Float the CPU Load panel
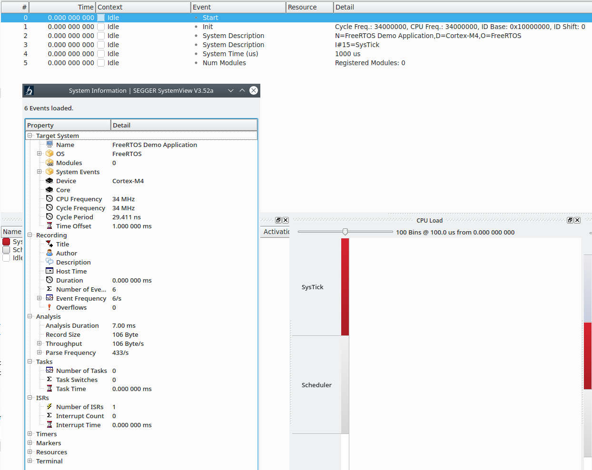Image resolution: width=592 pixels, height=470 pixels. (570, 220)
